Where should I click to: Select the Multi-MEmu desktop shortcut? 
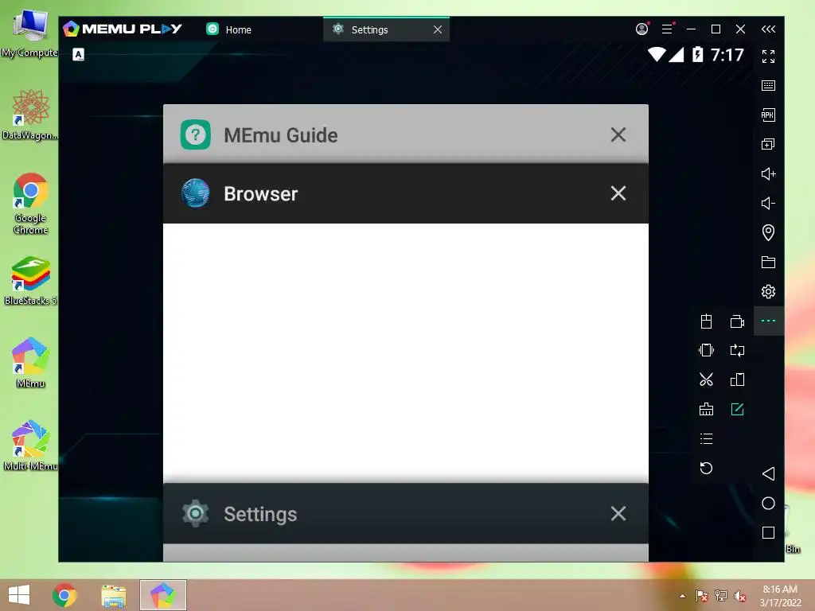click(x=30, y=446)
